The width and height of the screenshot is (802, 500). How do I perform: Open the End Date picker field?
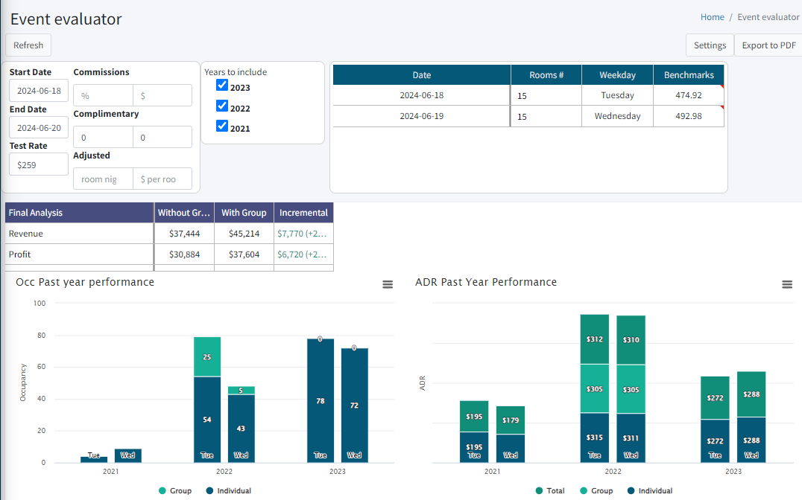(x=39, y=128)
